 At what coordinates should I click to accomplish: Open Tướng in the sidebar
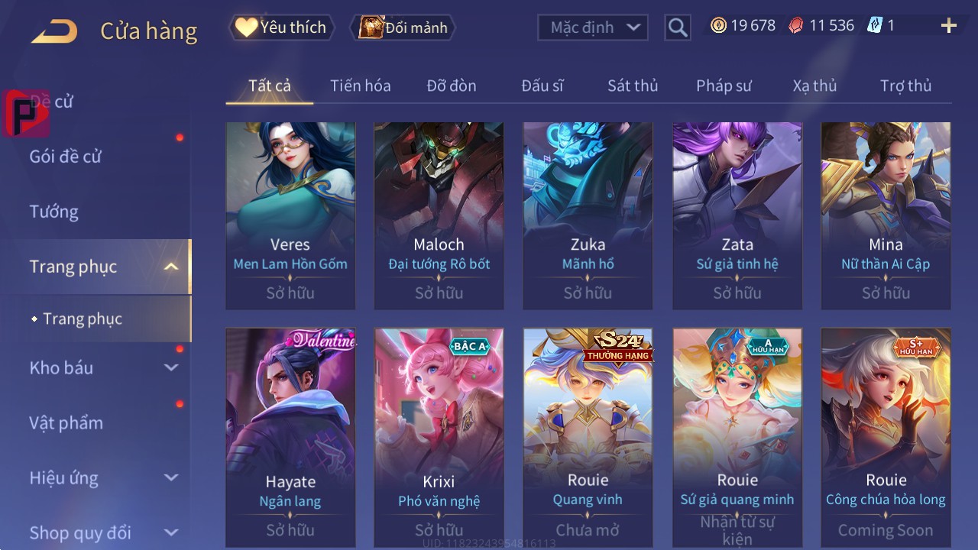click(x=54, y=212)
